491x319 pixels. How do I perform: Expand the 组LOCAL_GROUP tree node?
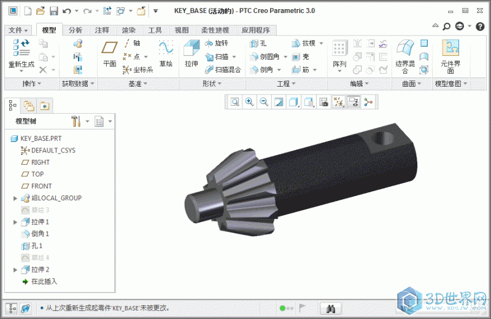(x=15, y=199)
